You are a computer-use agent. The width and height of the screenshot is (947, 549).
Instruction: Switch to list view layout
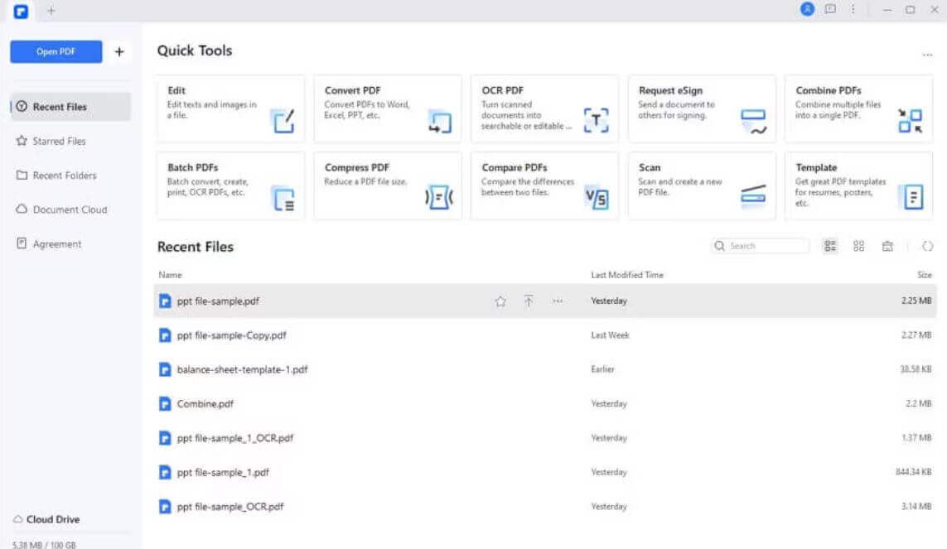[830, 246]
